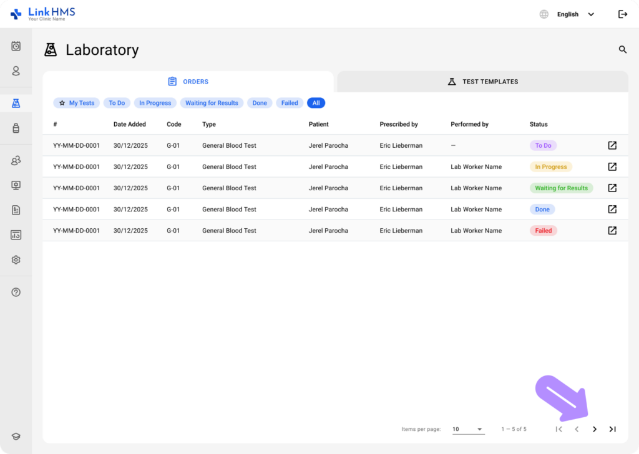Screen dimensions: 639x454
Task: Click the help question mark icon
Action: point(16,292)
